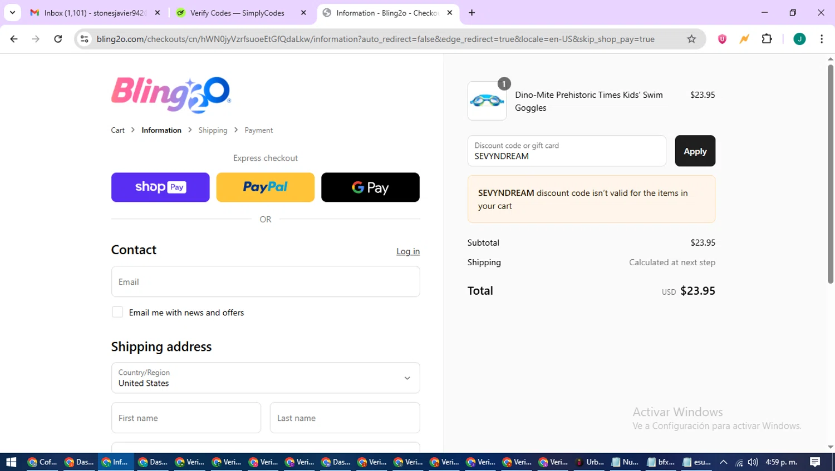
Task: Select the Payment breadcrumb step
Action: [258, 130]
